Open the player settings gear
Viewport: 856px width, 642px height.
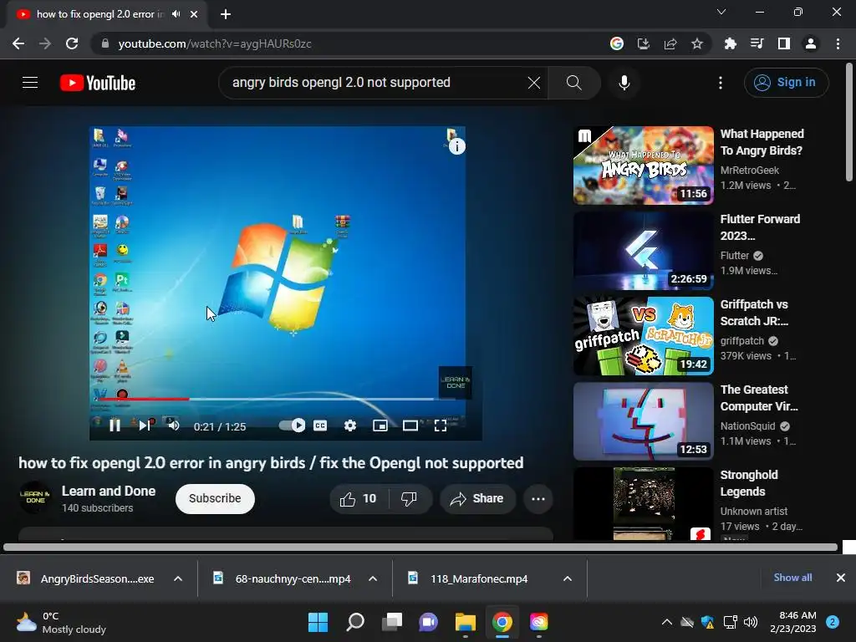(x=350, y=425)
